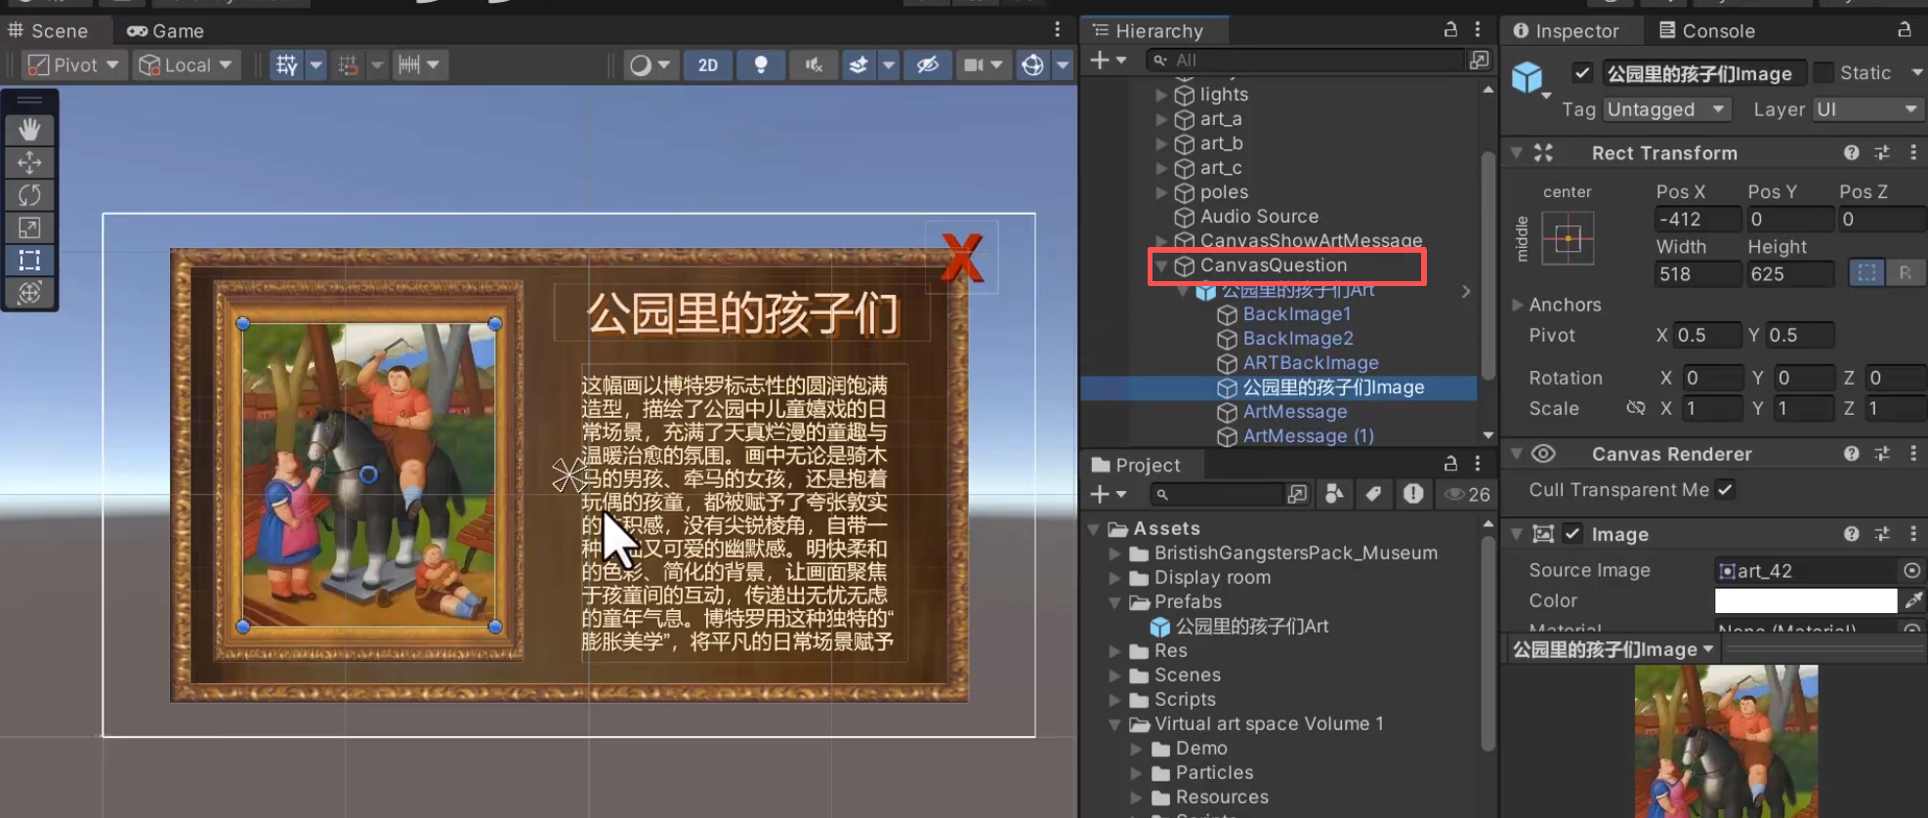Select Scripts folder in Project
Screen dimensions: 1928x818
click(1185, 700)
